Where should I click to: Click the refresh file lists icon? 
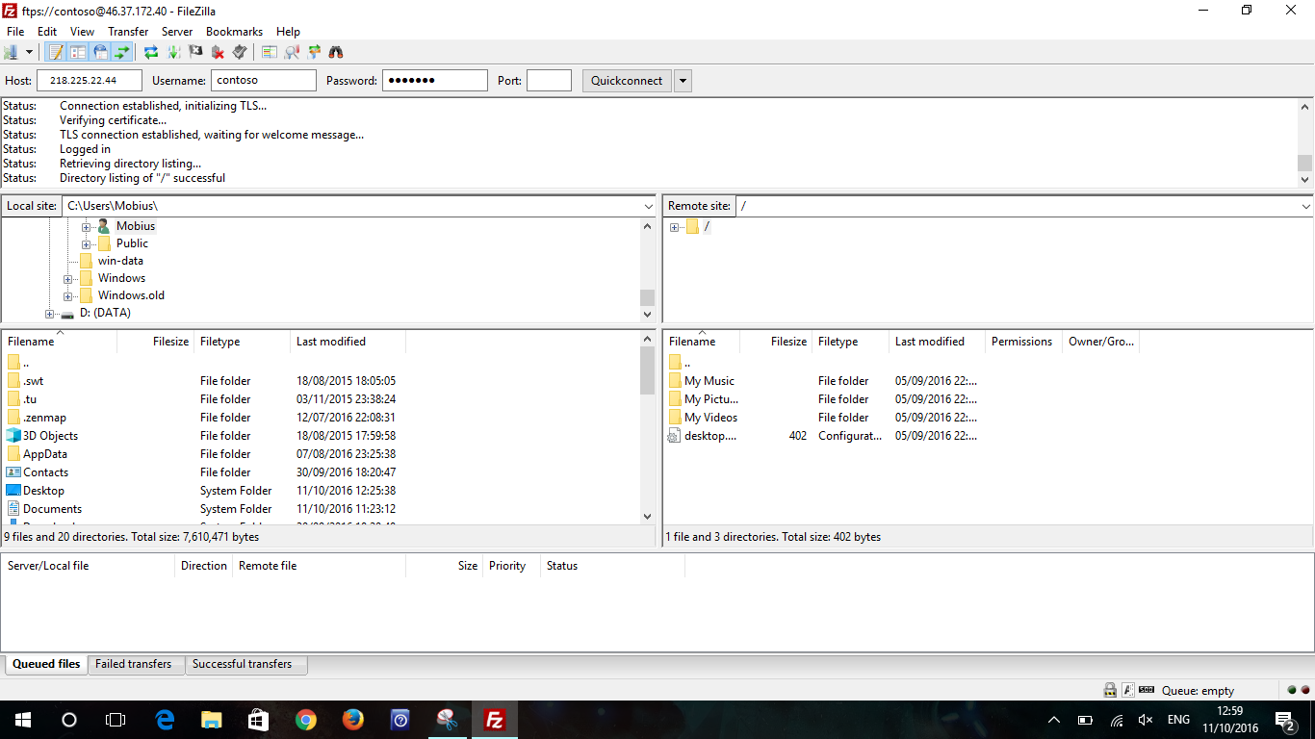[x=151, y=52]
